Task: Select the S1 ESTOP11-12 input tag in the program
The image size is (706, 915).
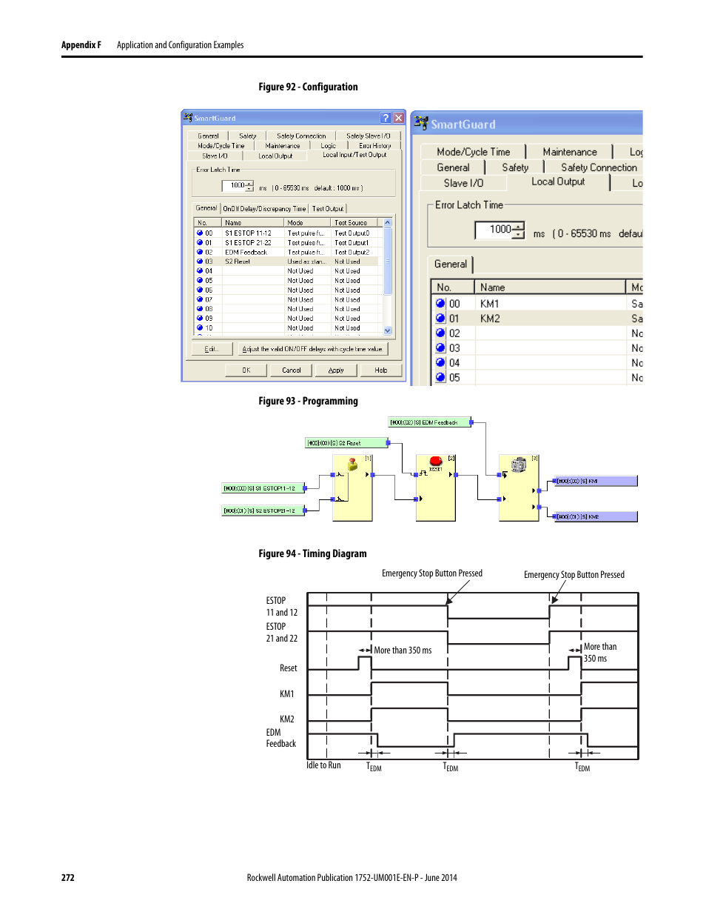Action: tap(264, 488)
